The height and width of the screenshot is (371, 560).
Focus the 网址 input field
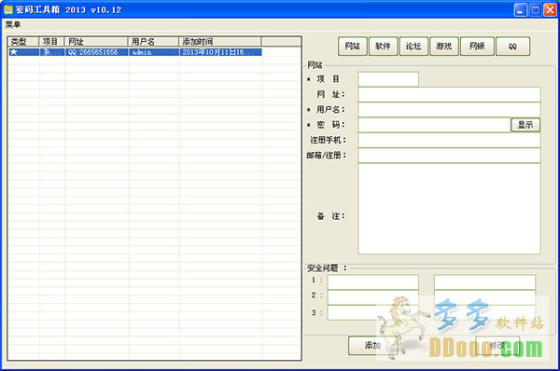click(x=449, y=94)
